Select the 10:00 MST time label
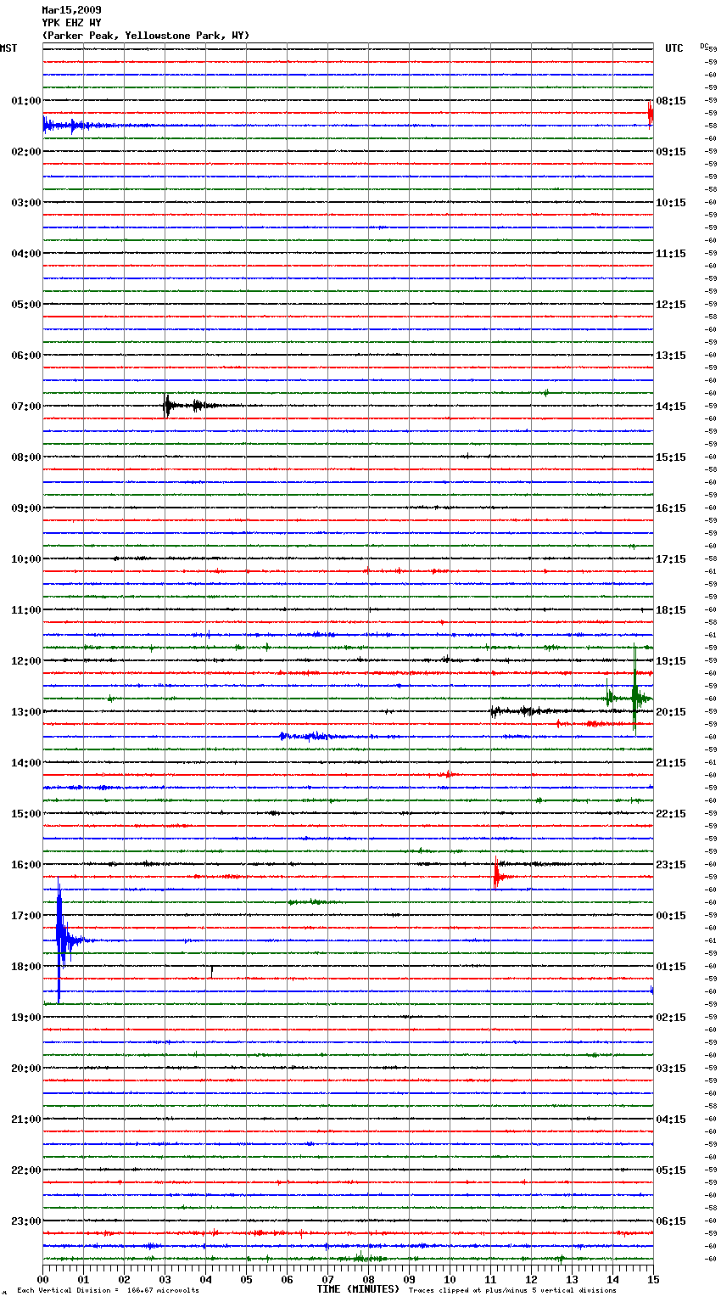 26,559
